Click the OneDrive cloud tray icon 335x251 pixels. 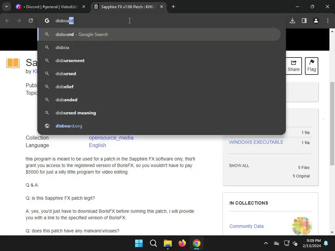[x=276, y=243]
